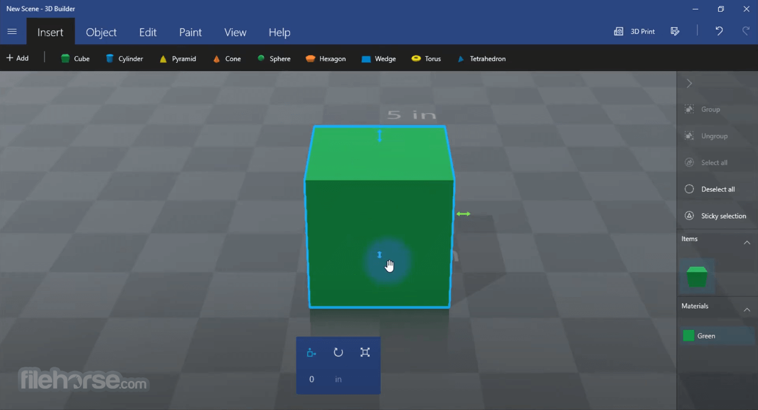The image size is (758, 410).
Task: Click Deselect all
Action: [x=710, y=189]
